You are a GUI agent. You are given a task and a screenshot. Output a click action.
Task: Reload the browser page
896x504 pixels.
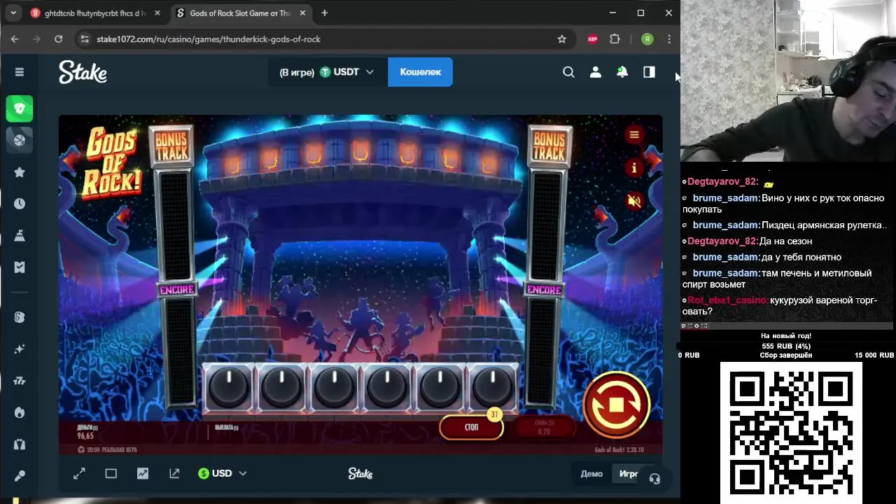click(59, 39)
